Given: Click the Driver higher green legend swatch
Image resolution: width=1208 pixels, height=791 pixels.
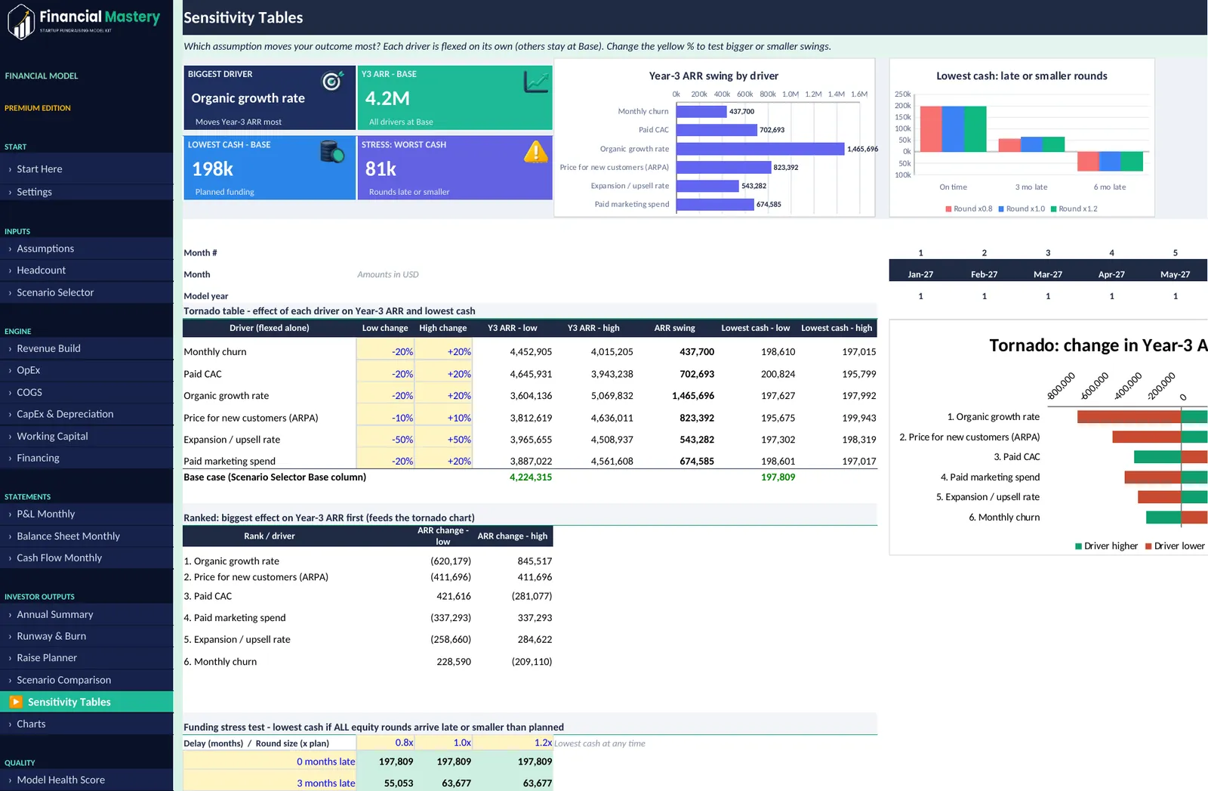Looking at the screenshot, I should [1079, 546].
